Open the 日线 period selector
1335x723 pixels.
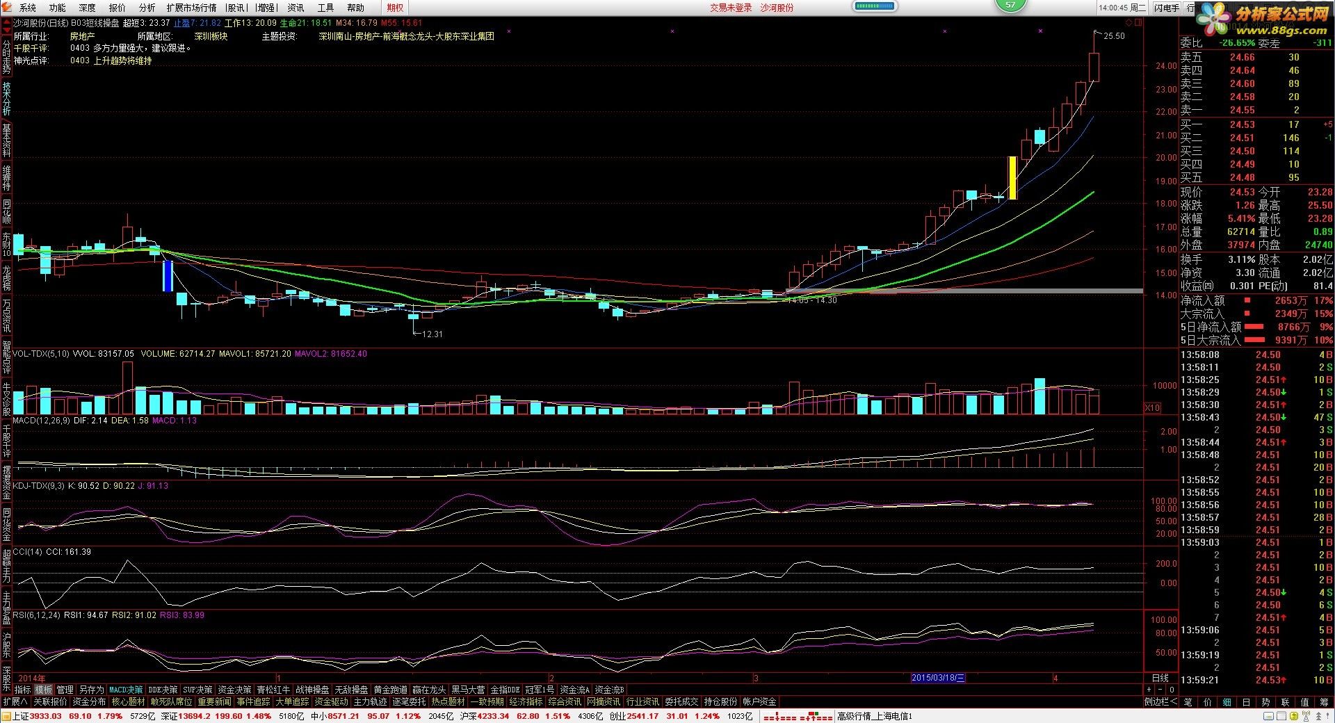(1160, 678)
